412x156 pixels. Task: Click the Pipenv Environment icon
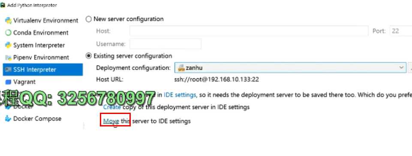(9, 57)
